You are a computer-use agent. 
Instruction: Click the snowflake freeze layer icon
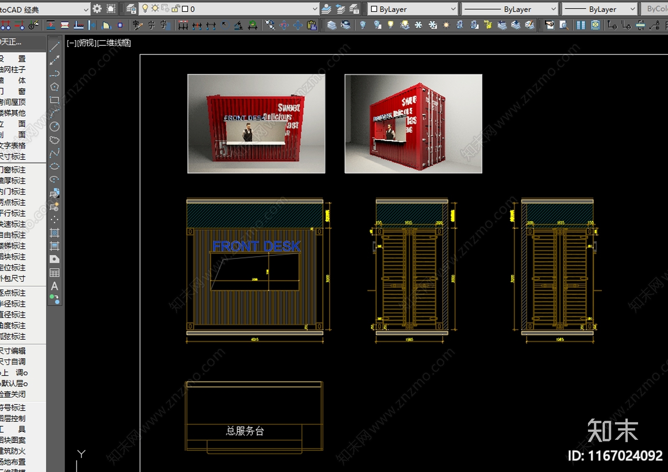pyautogui.click(x=418, y=25)
